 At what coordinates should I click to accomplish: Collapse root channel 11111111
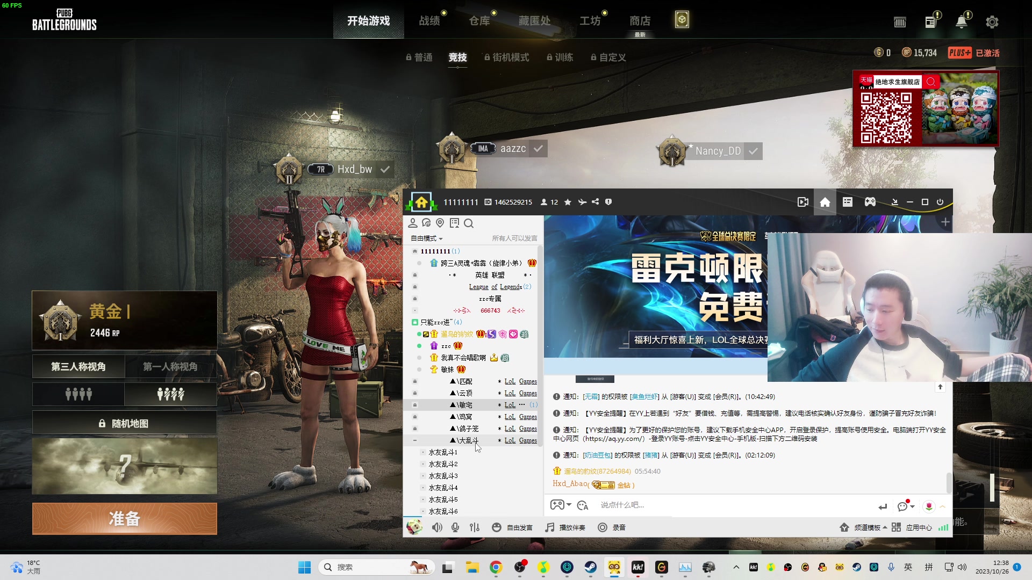pyautogui.click(x=414, y=251)
